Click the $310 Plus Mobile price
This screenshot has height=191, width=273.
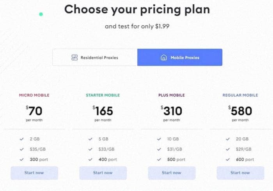172,110
